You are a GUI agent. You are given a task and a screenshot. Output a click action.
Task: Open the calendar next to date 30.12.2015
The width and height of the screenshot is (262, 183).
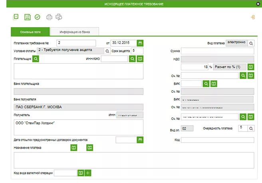pos(140,43)
